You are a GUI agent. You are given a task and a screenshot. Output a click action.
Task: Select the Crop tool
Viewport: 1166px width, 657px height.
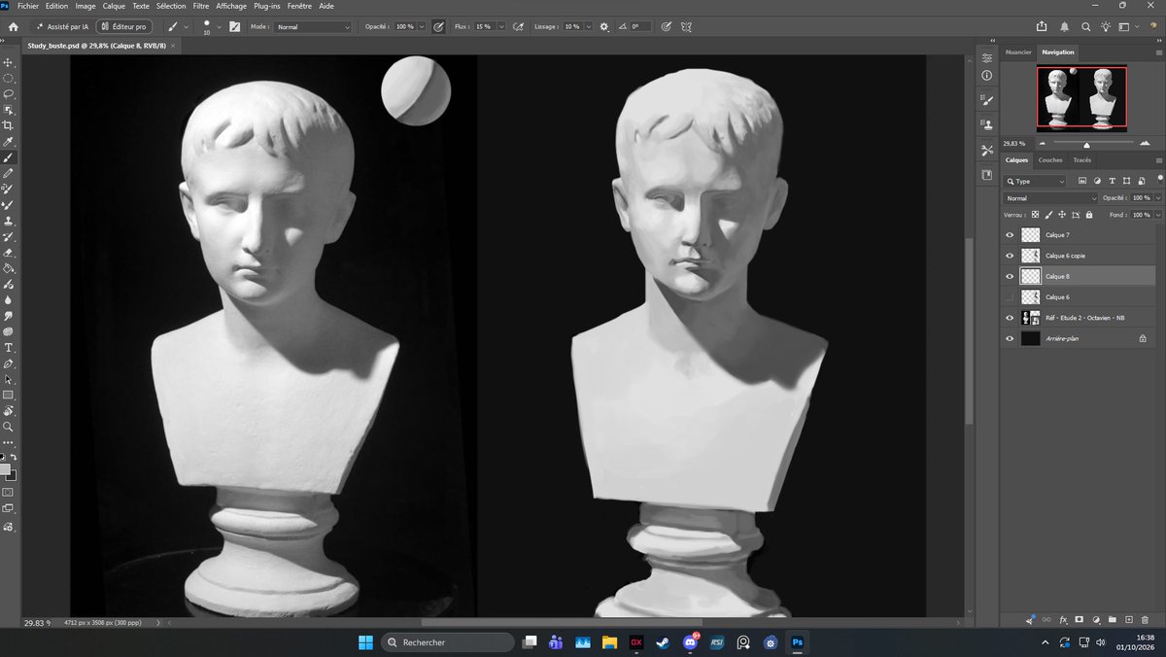[x=9, y=125]
